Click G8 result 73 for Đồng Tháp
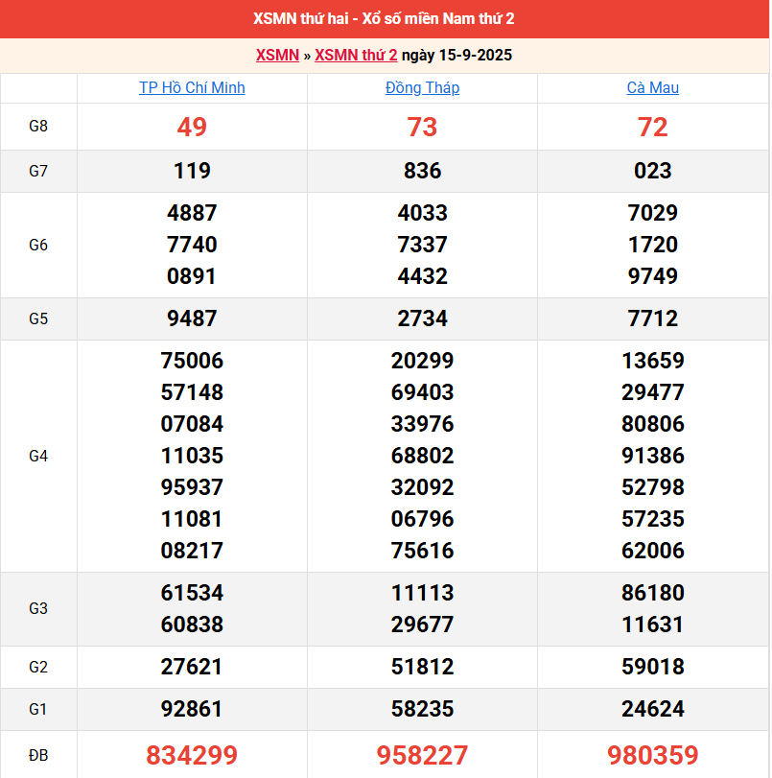 pos(422,127)
